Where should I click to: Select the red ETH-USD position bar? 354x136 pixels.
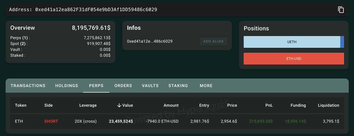tap(294, 59)
